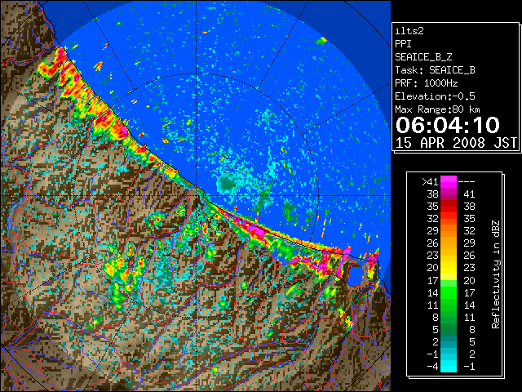Image resolution: width=522 pixels, height=392 pixels.
Task: Click the 'Task: SEAICE_B' line
Action: (x=435, y=70)
